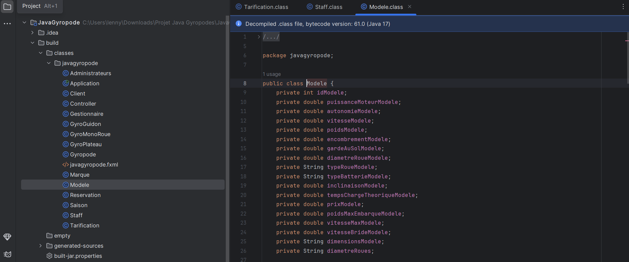Screen dimensions: 629x262
Task: Switch to the Staff.class tab
Action: pyautogui.click(x=328, y=7)
